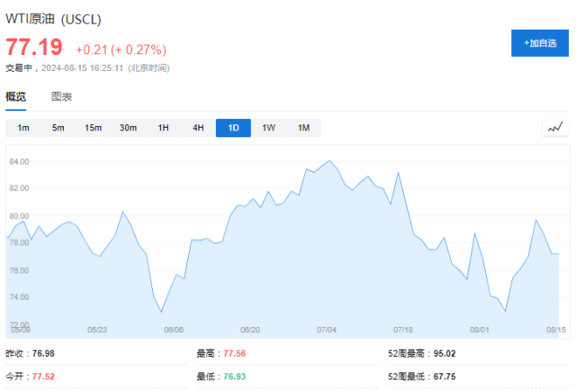
Task: Click the 06/20 date axis label
Action: pyautogui.click(x=250, y=330)
